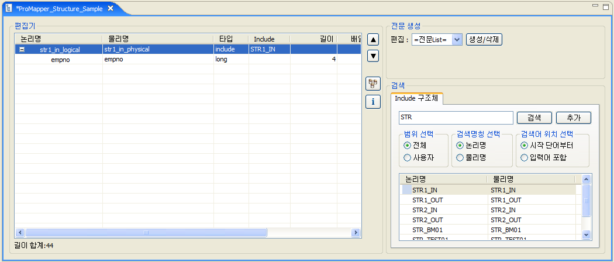Select STR2_OUT logical name in search results
614x262 pixels.
tap(427, 220)
